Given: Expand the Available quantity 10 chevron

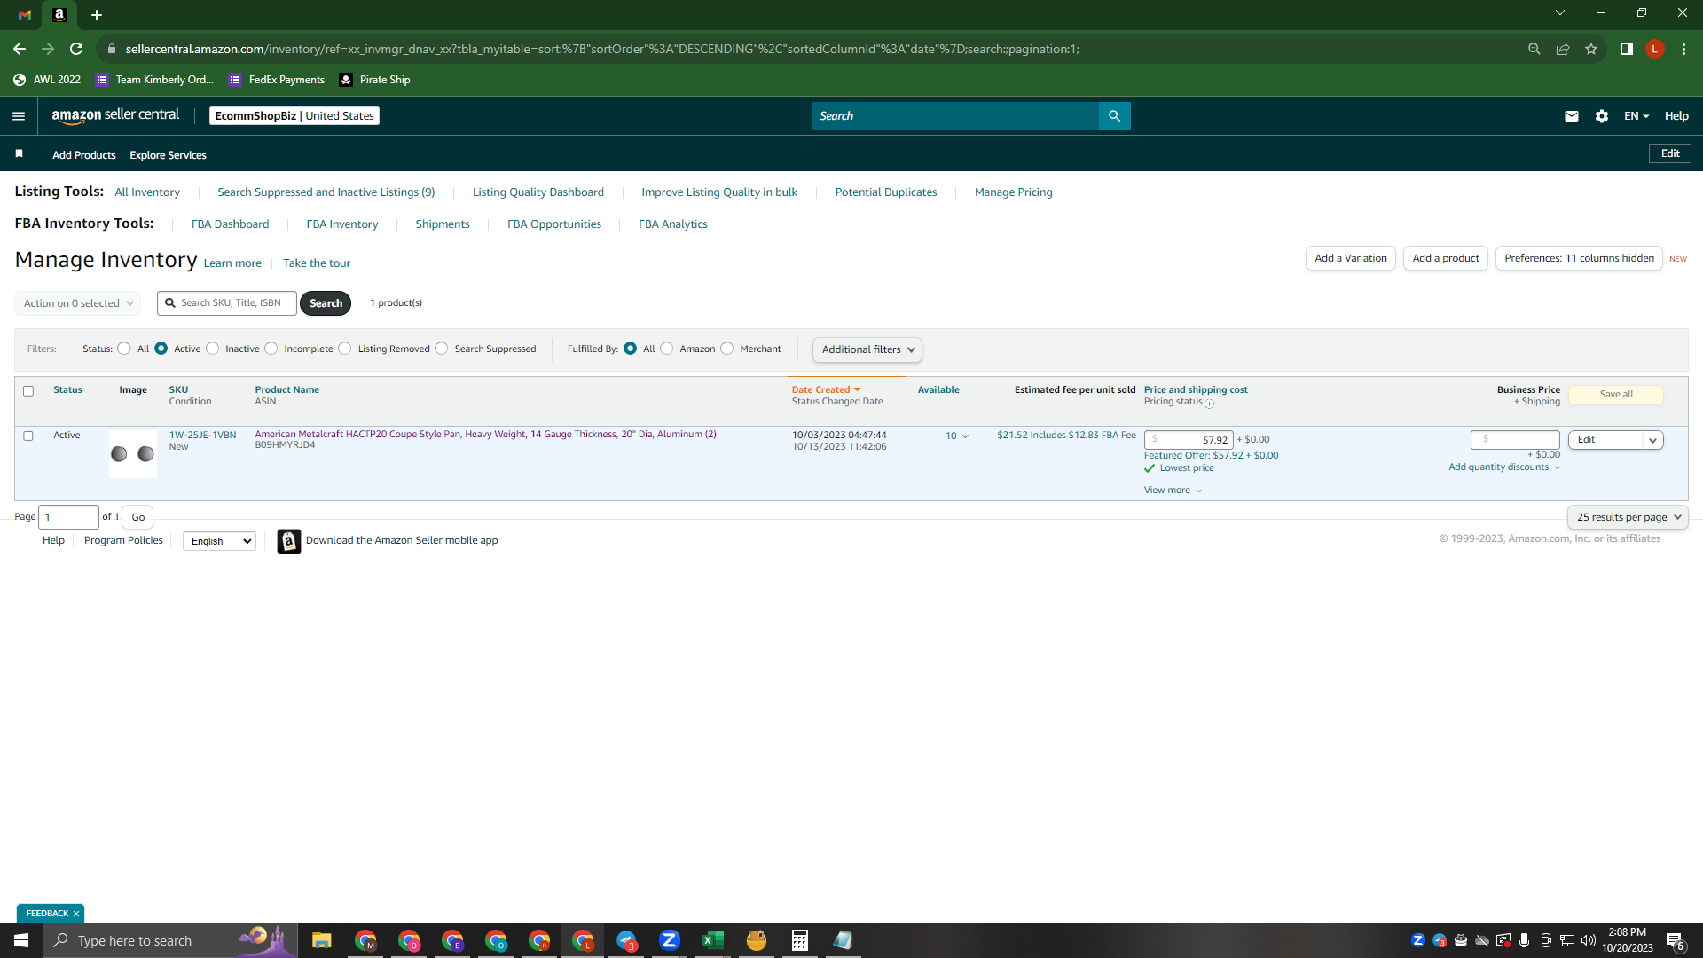Looking at the screenshot, I should click(965, 436).
